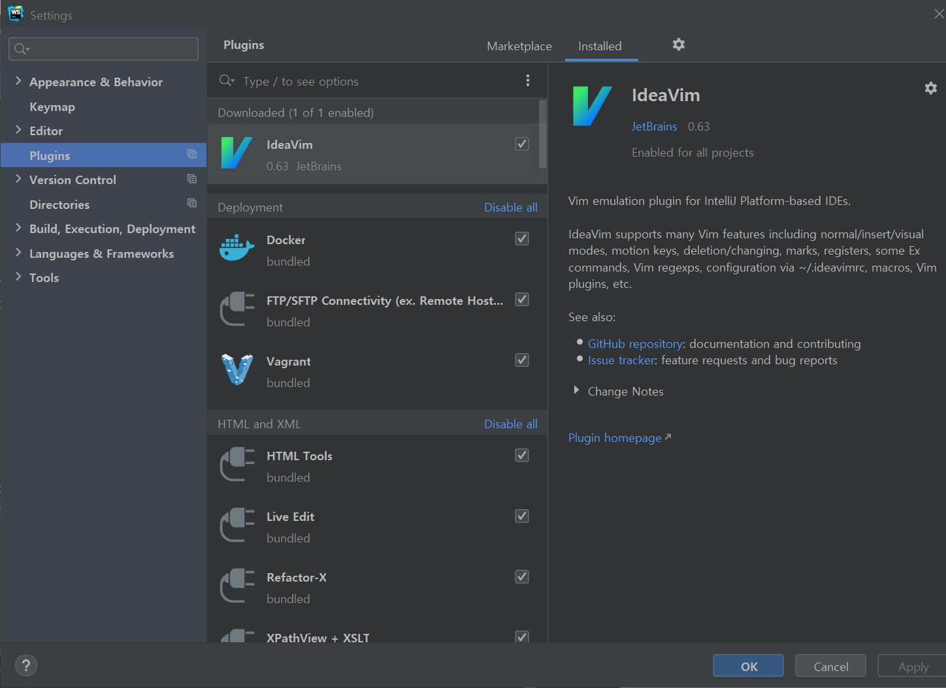Click the Cancel button
Viewport: 946px width, 688px height.
pos(830,666)
